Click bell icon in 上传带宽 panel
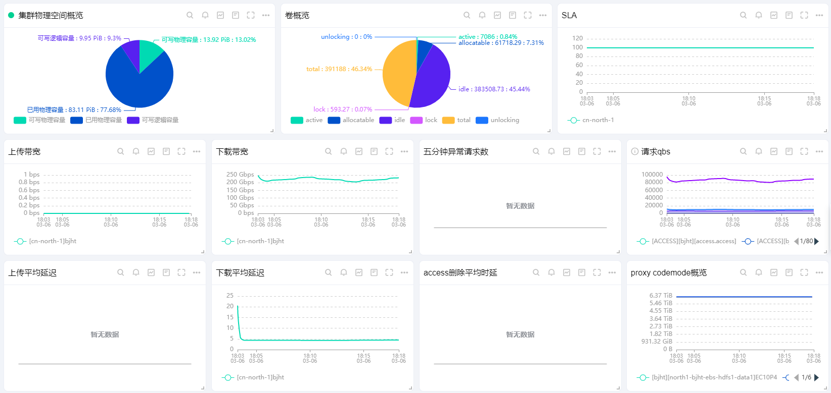 [x=136, y=151]
